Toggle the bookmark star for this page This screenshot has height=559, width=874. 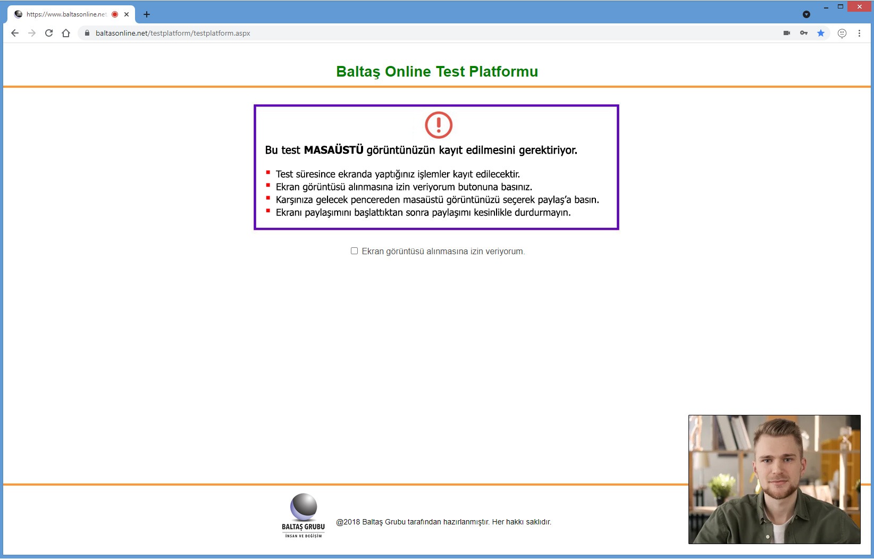821,33
